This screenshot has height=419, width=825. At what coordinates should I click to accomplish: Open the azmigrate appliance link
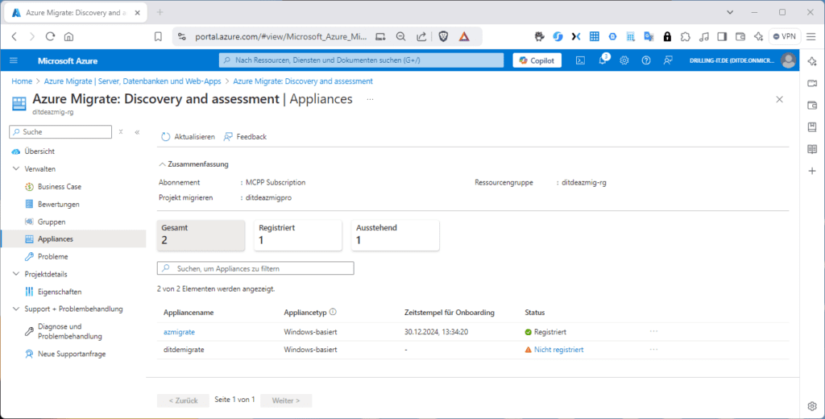point(180,332)
